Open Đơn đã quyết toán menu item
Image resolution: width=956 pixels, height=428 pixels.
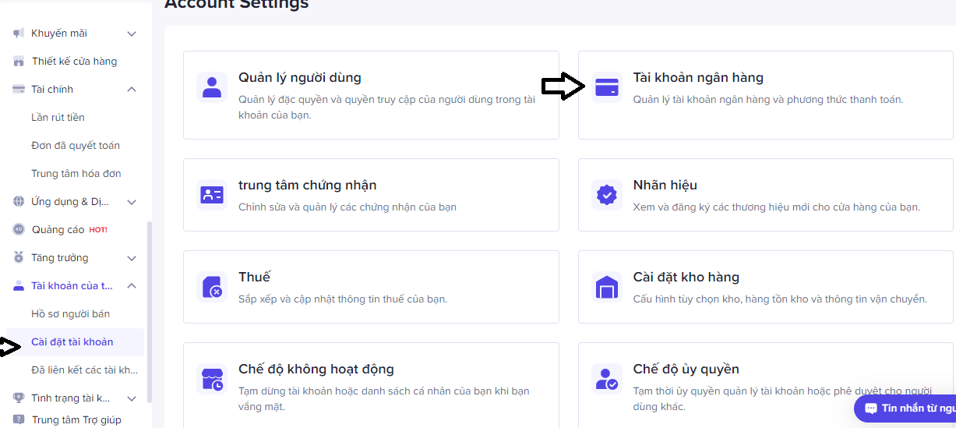(x=76, y=146)
